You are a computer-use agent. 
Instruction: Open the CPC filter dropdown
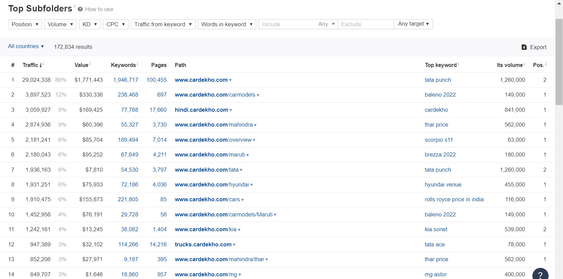(x=116, y=24)
